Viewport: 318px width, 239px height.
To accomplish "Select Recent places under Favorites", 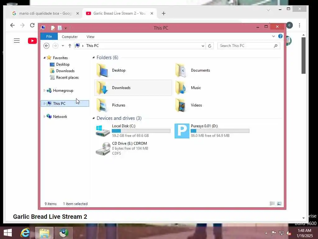I will click(x=67, y=77).
